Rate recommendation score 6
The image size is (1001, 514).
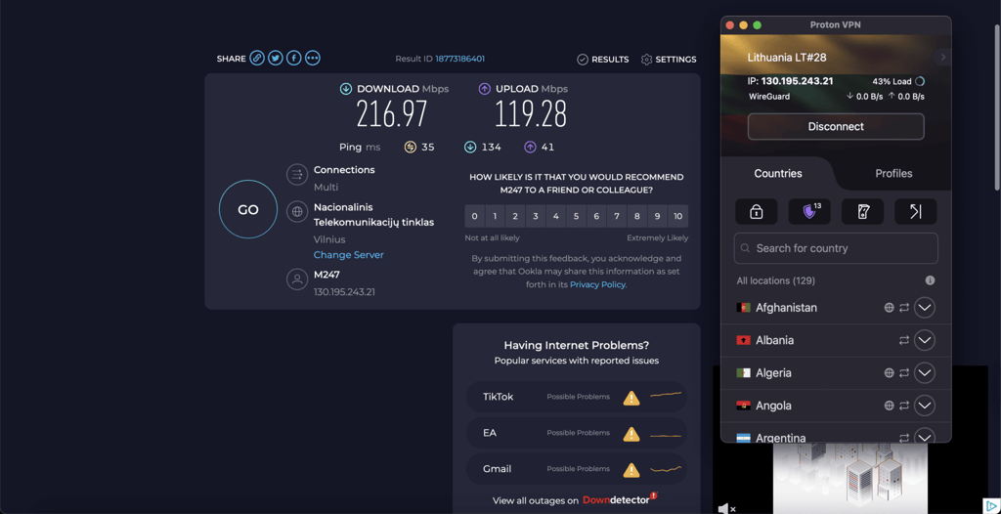click(596, 217)
